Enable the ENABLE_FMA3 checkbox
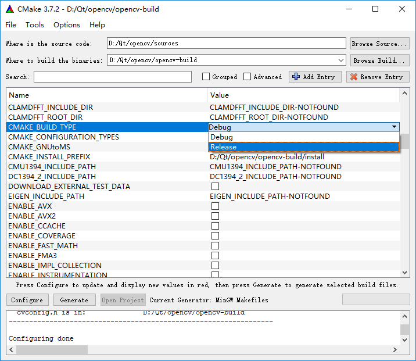The image size is (416, 361). coord(215,255)
